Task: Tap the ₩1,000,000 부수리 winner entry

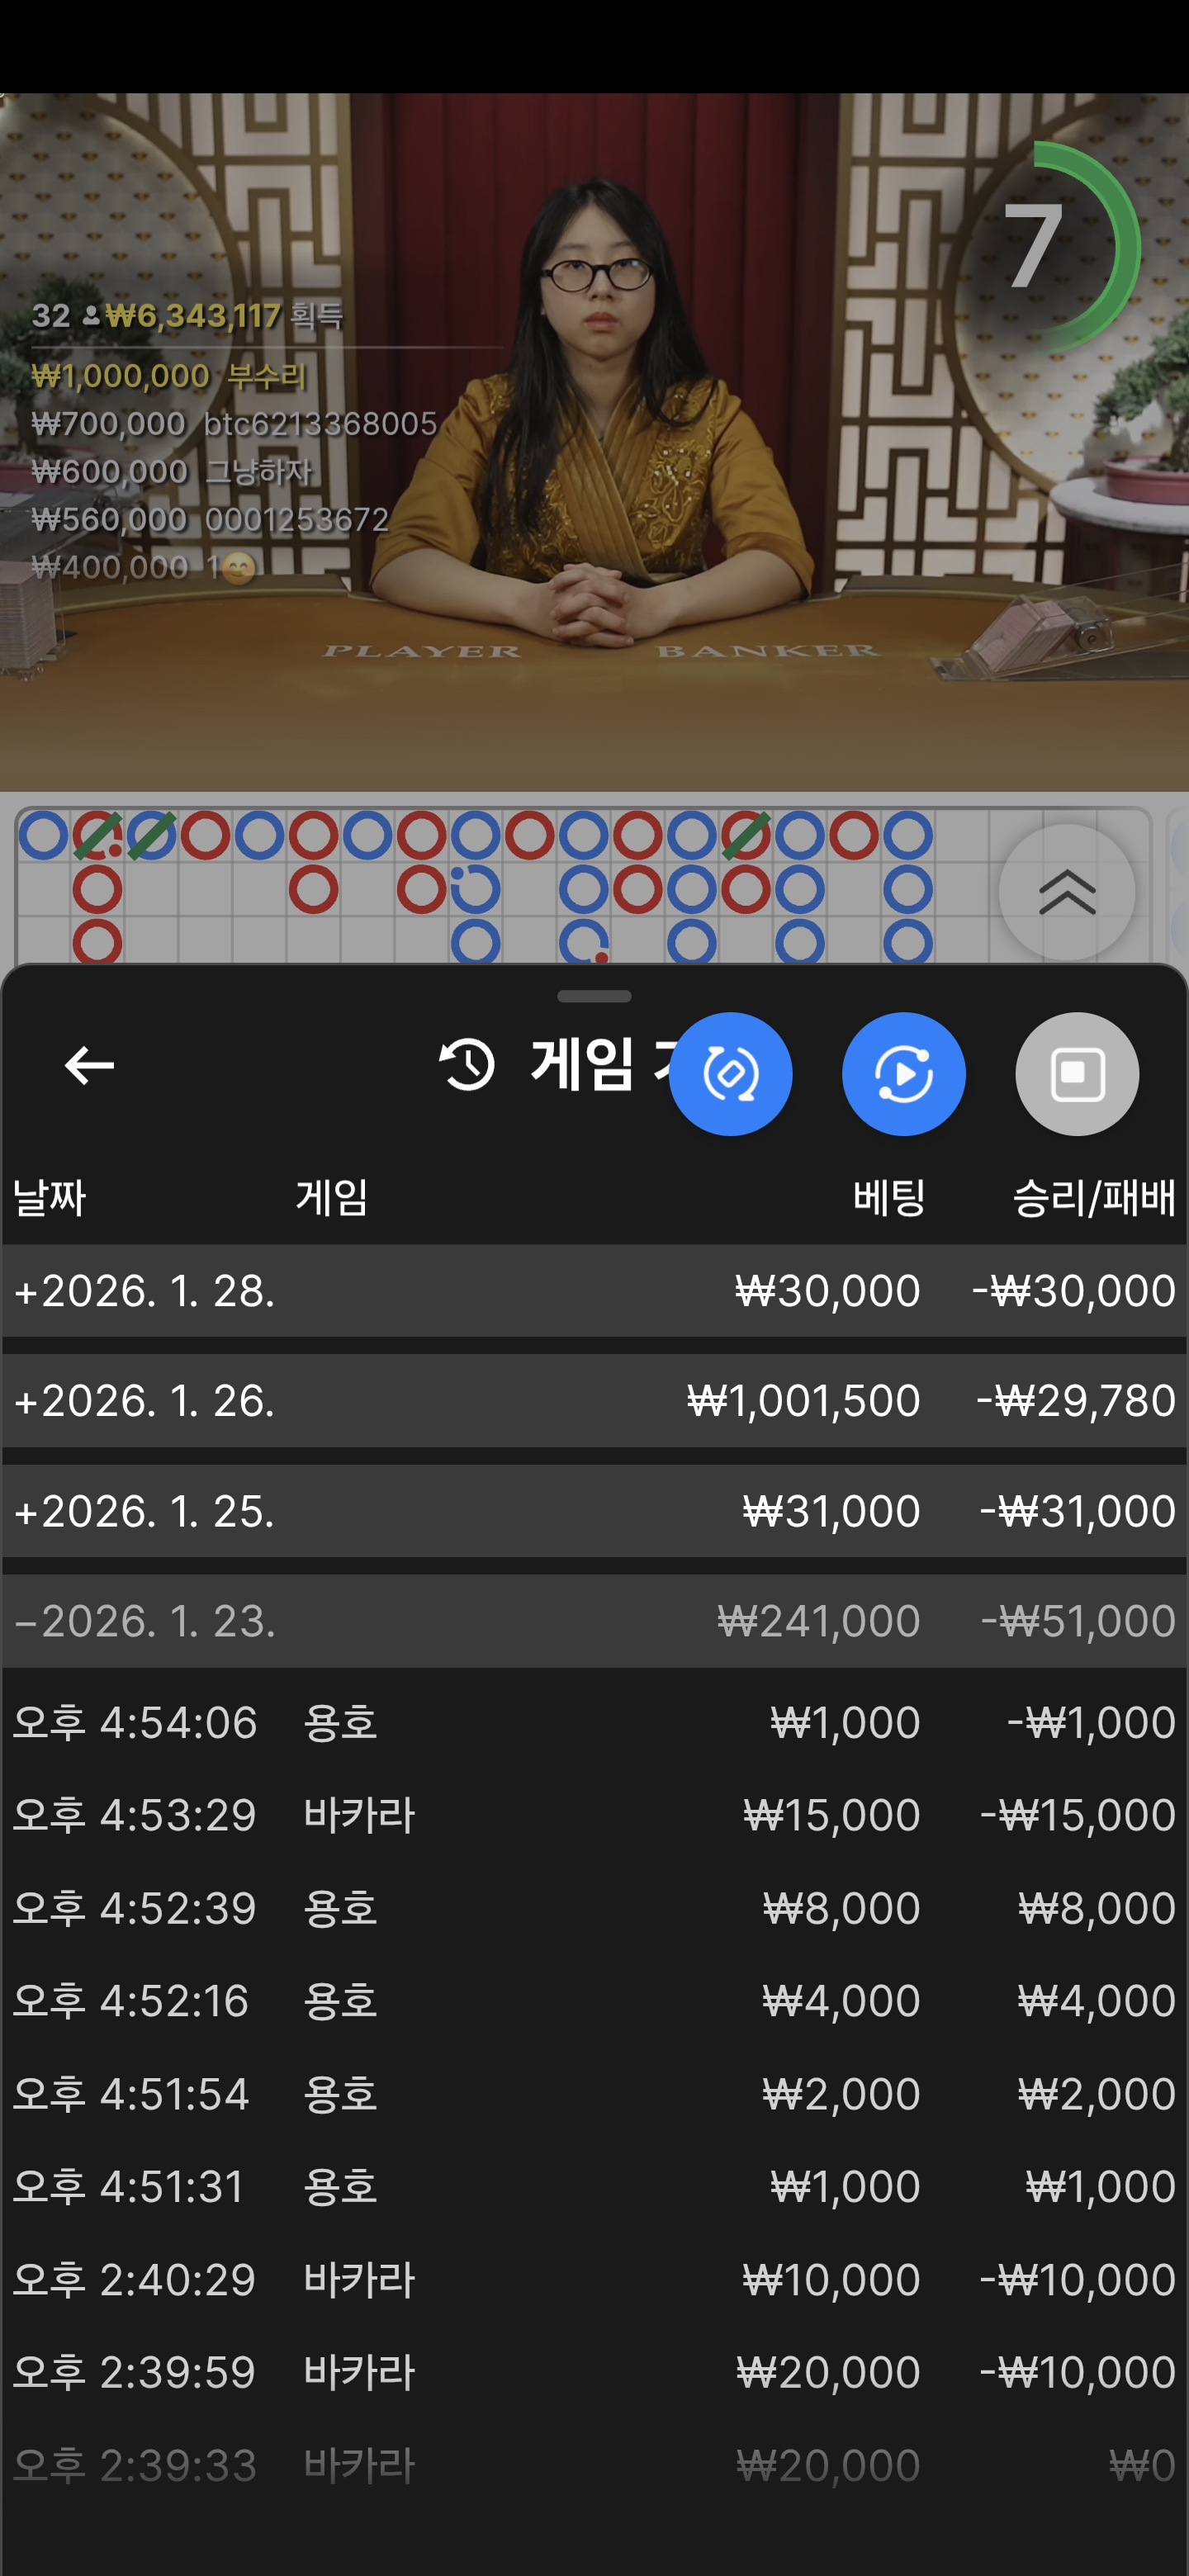Action: coord(169,376)
